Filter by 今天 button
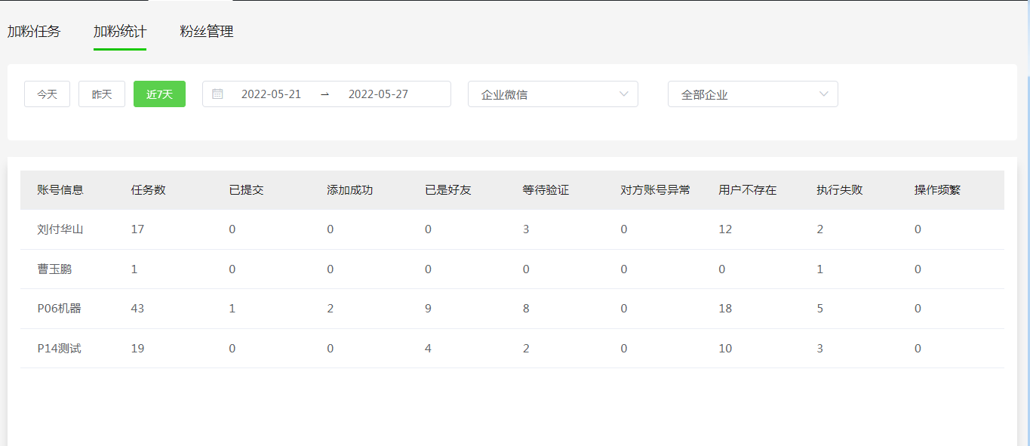The image size is (1030, 446). [47, 94]
